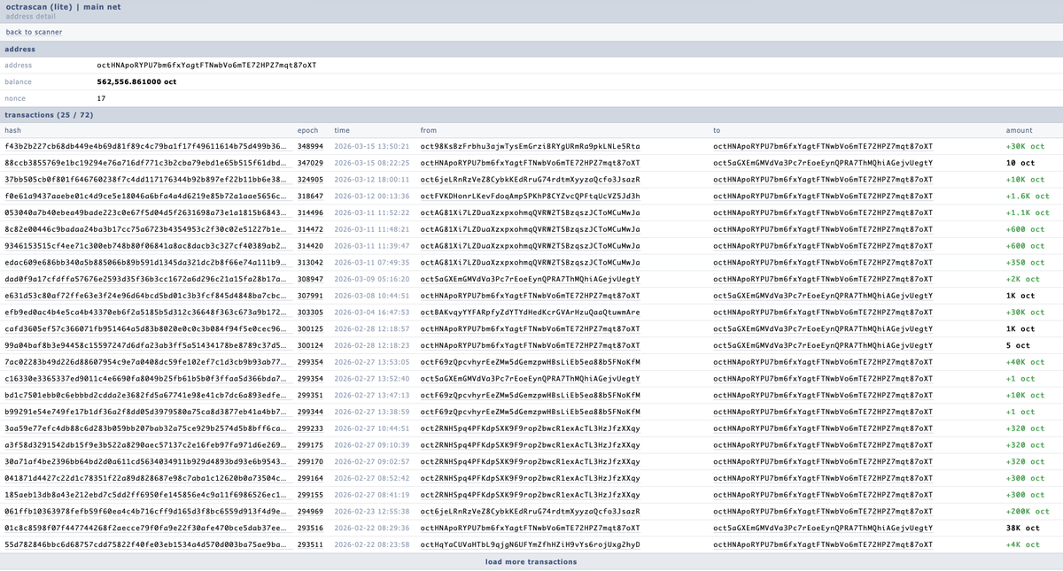Click epoch number 308947
The height and width of the screenshot is (571, 1063).
pos(310,279)
